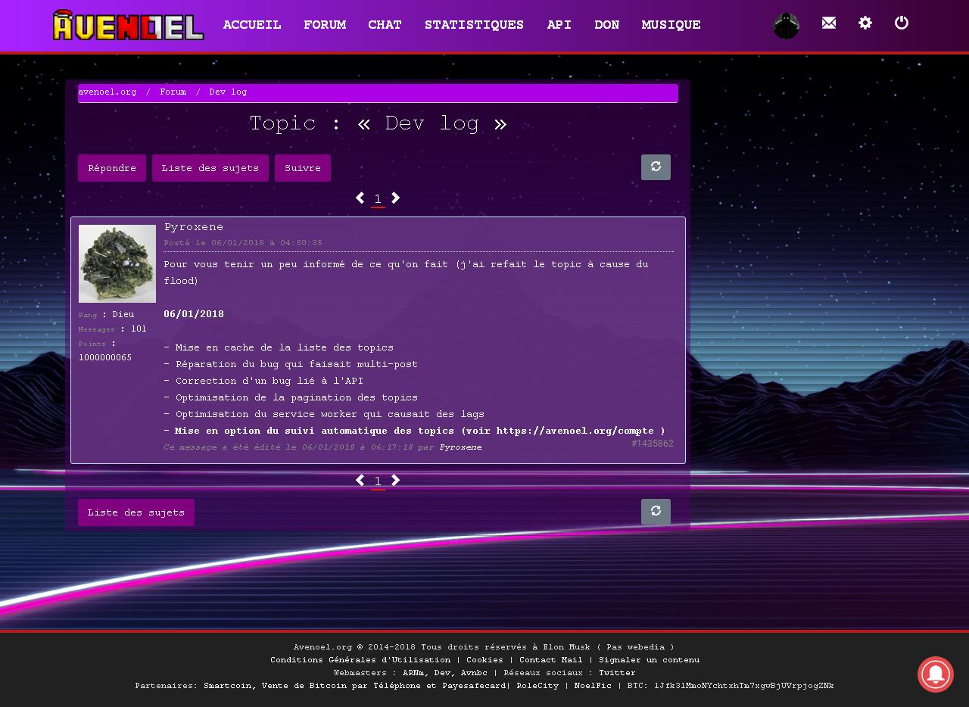Screen dimensions: 969x707
Task: Open Conditions Générales d'Utilisation link
Action: coord(360,660)
